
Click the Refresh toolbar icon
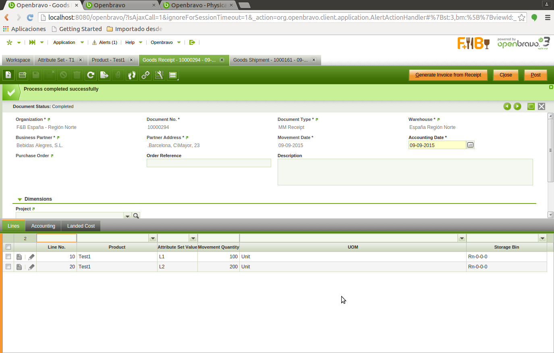(91, 75)
